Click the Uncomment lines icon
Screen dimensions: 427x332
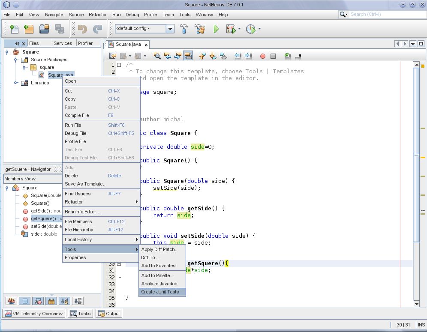coord(298,56)
